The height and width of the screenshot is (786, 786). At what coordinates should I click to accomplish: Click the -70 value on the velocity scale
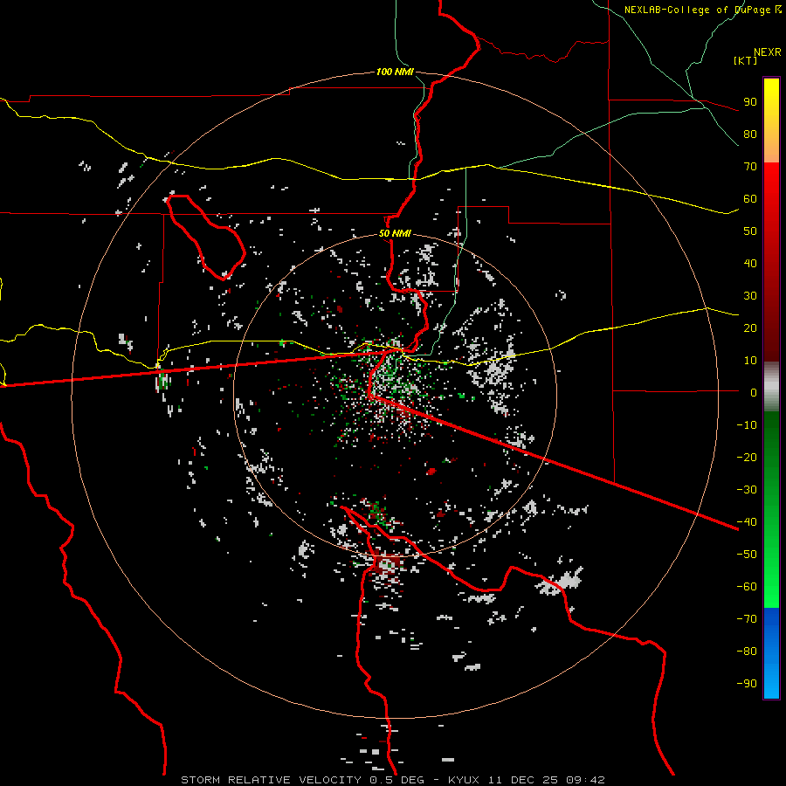(747, 618)
